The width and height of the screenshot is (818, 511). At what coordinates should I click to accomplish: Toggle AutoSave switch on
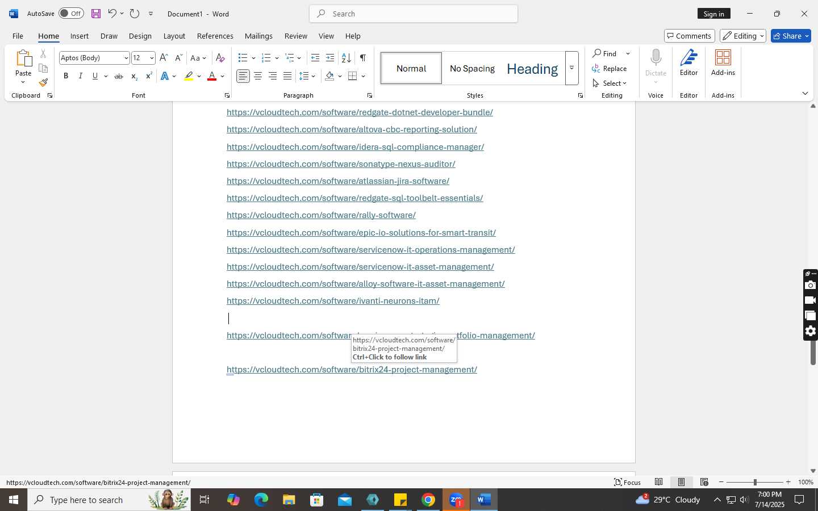tap(71, 14)
